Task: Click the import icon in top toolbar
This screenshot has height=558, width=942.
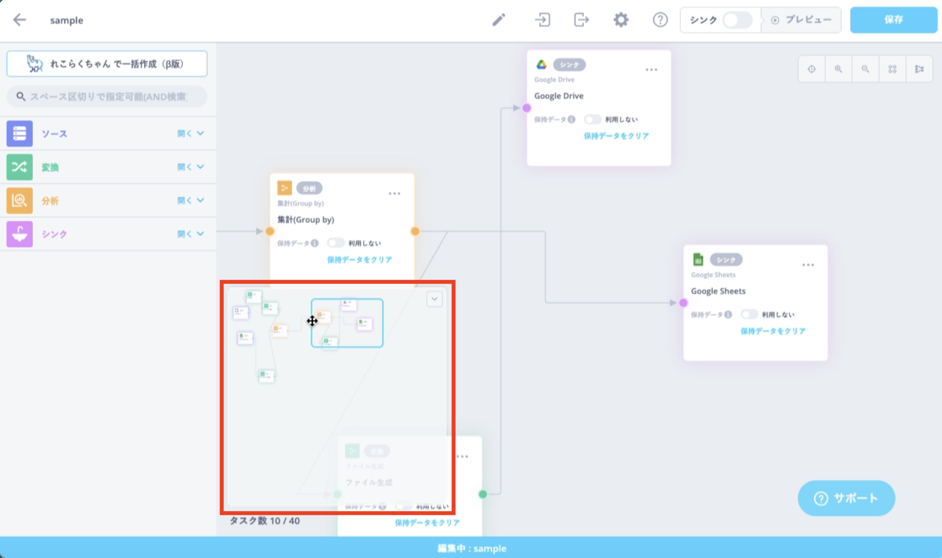Action: click(543, 20)
